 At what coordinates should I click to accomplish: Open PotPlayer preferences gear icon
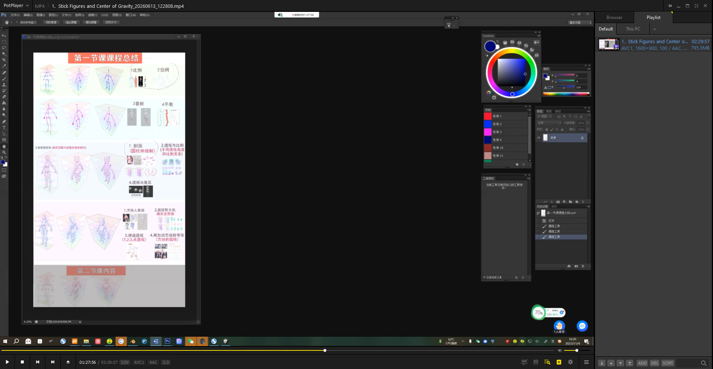pyautogui.click(x=570, y=362)
